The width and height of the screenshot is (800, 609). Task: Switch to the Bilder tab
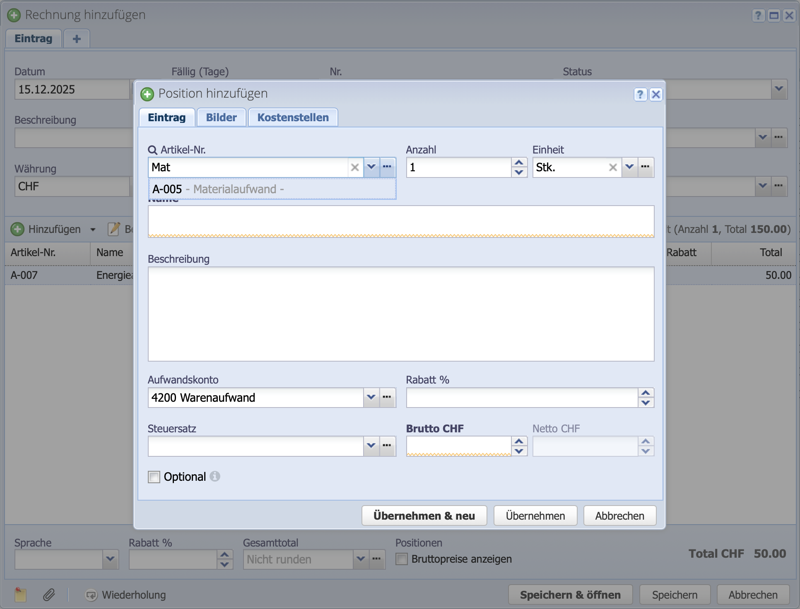(x=222, y=117)
